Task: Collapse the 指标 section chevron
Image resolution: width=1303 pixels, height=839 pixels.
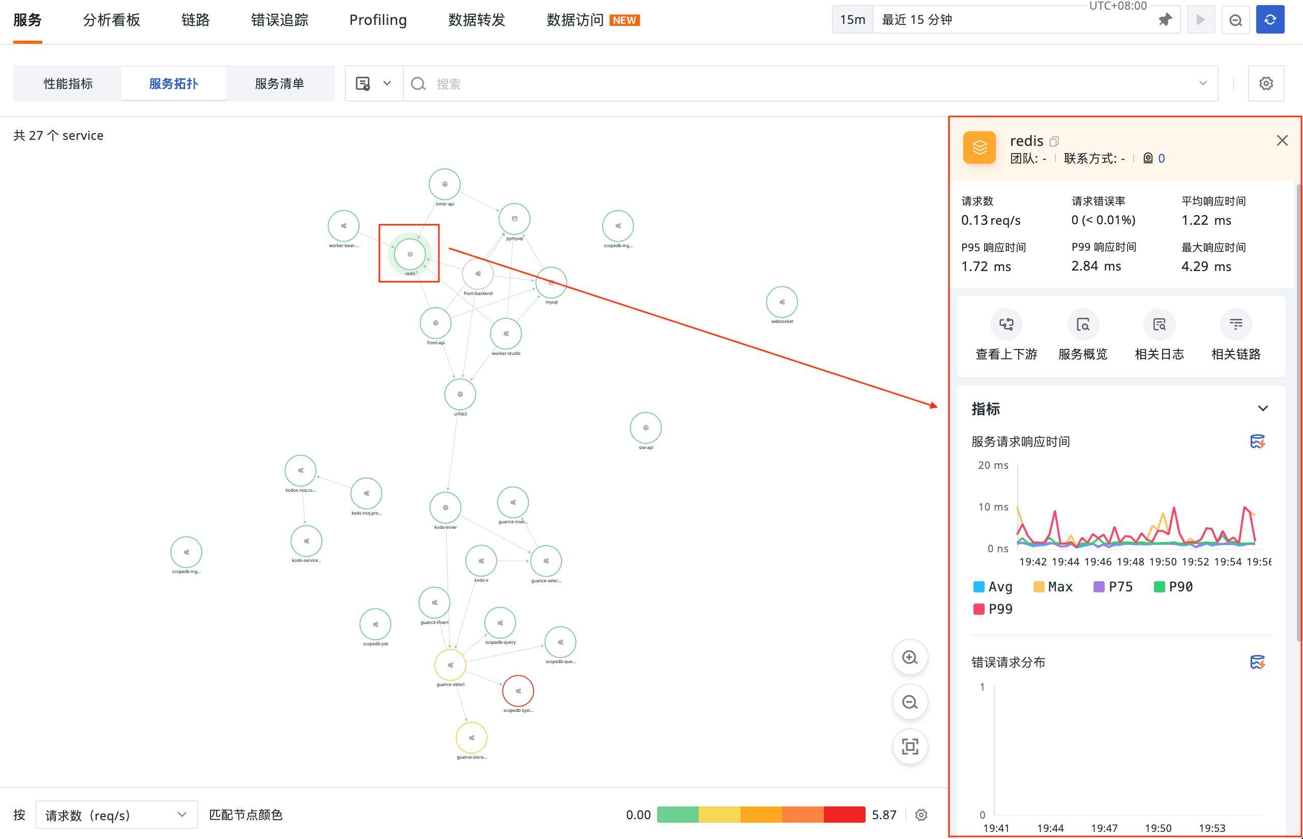Action: (x=1263, y=409)
